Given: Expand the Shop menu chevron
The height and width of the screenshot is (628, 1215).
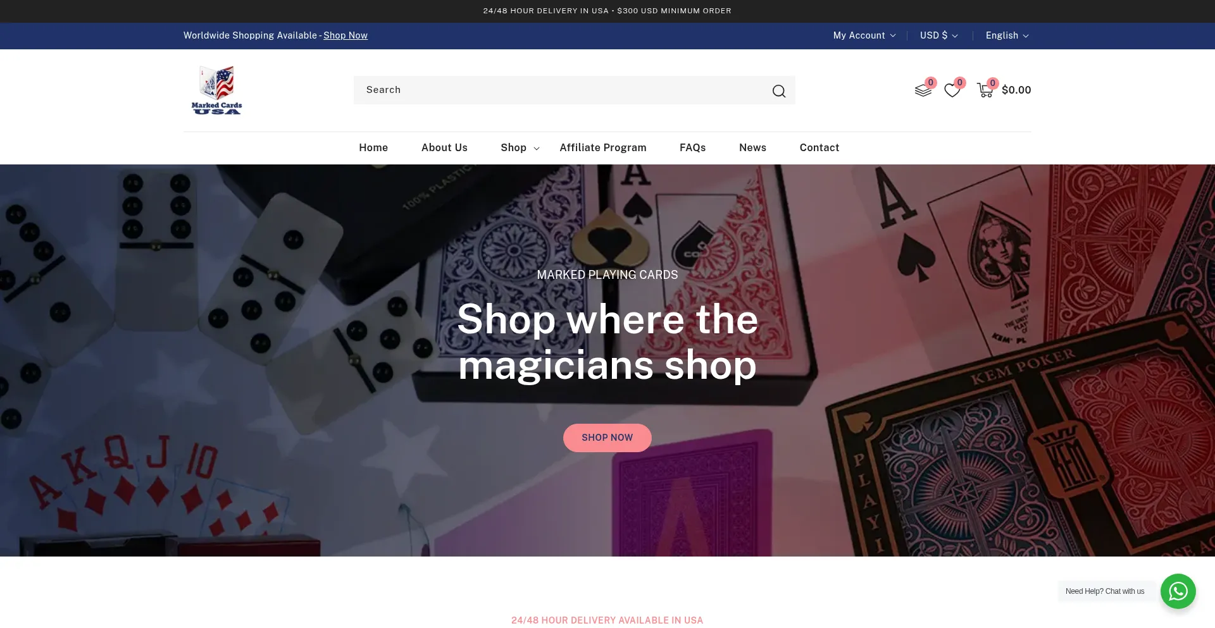Looking at the screenshot, I should 537,148.
